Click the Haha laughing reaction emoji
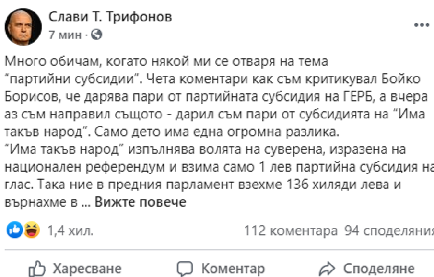 (31, 231)
